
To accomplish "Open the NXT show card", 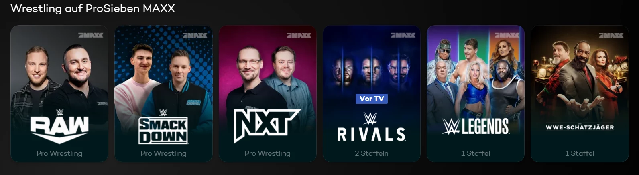I will pos(267,94).
